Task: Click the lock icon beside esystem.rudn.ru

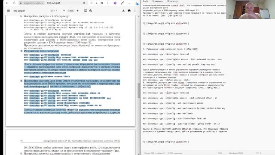Action: click(x=21, y=3)
